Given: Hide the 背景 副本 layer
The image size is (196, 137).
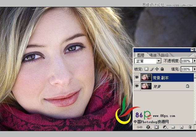Looking at the screenshot, I should 137,77.
